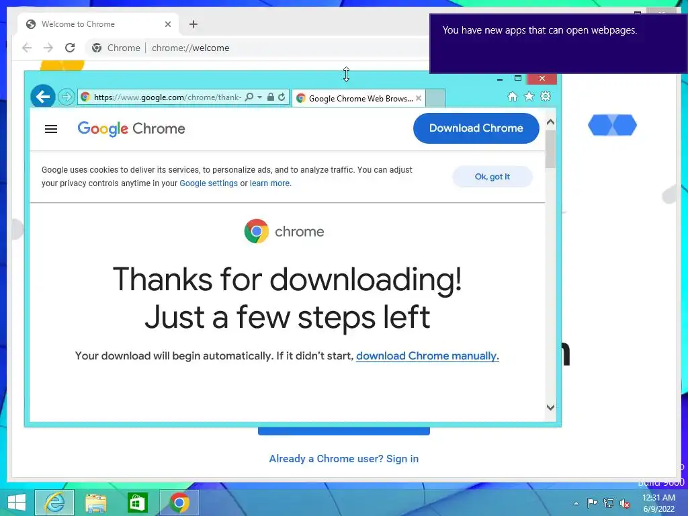Maximize the Internet Explorer window
The height and width of the screenshot is (516, 688).
518,79
